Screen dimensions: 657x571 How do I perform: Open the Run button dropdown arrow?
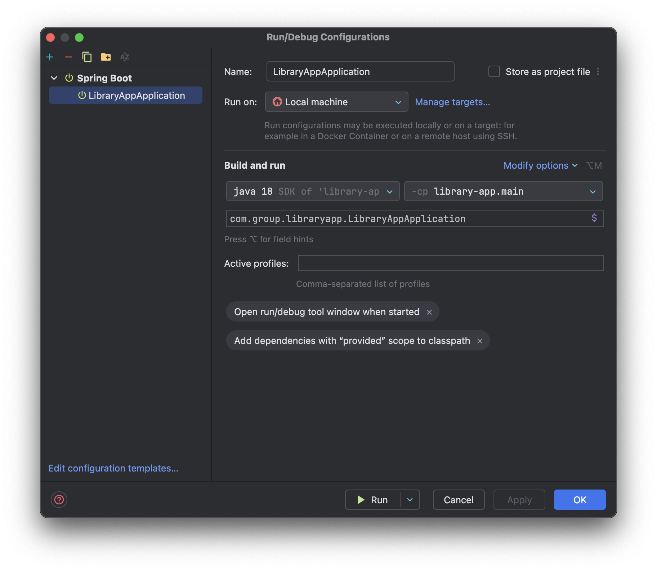(x=410, y=500)
